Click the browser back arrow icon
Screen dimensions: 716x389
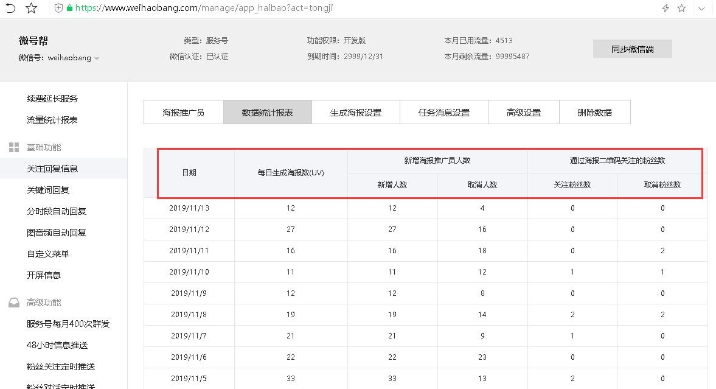10,8
